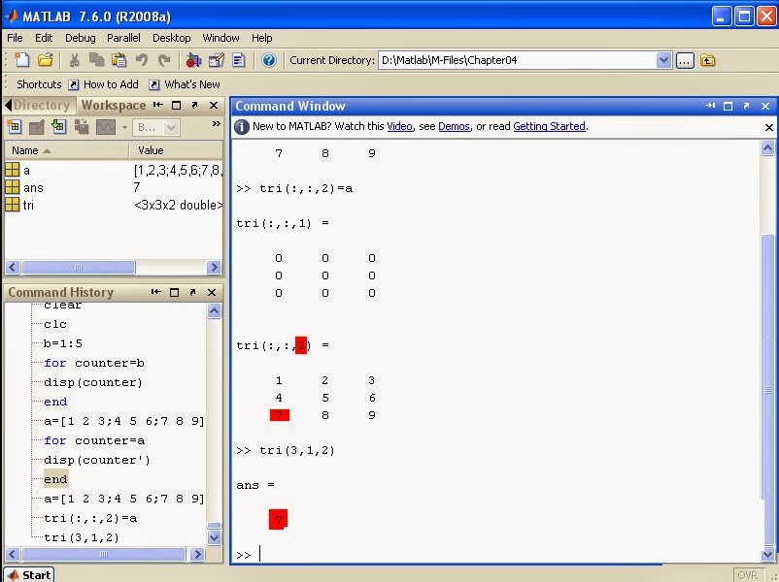Click the Redo arrow icon
The height and width of the screenshot is (582, 779).
(164, 60)
